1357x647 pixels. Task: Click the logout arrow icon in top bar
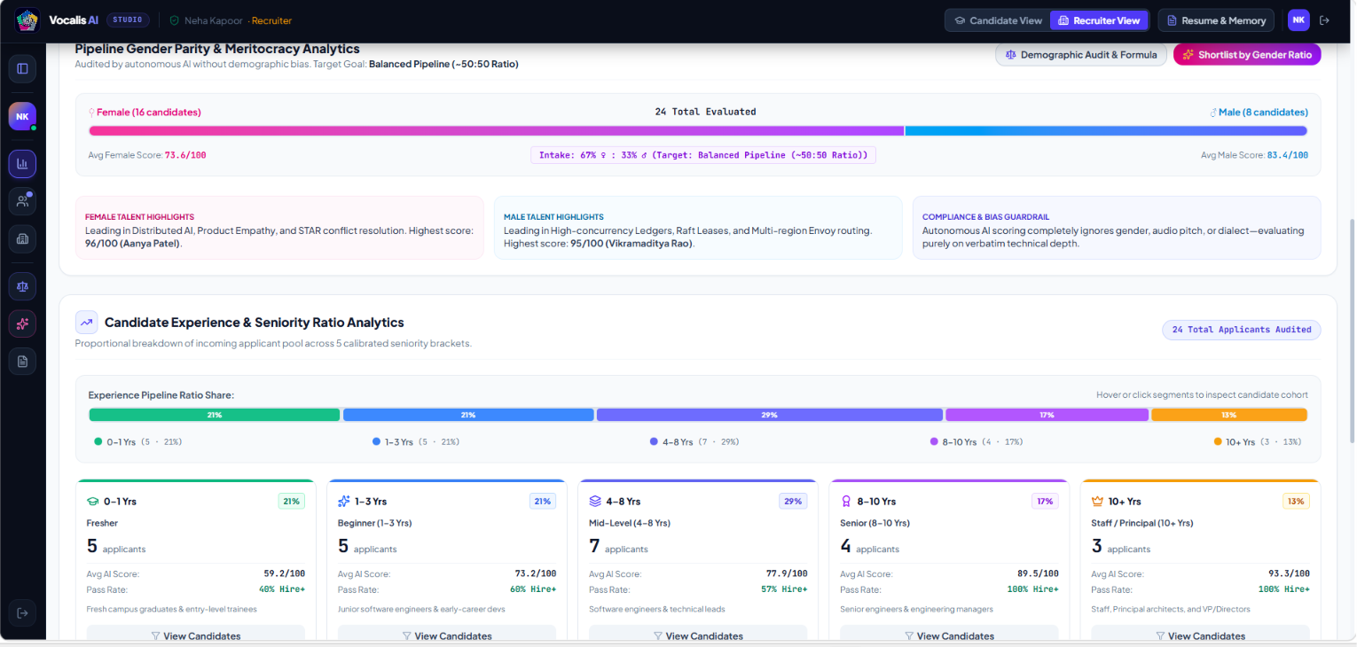1325,20
